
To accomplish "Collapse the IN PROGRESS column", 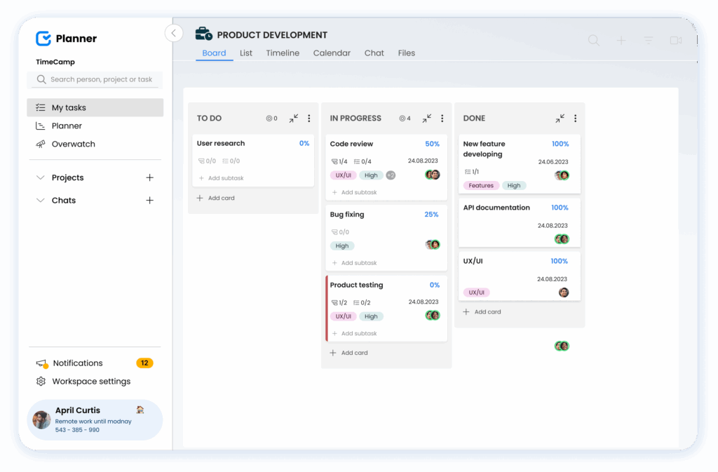I will (426, 118).
